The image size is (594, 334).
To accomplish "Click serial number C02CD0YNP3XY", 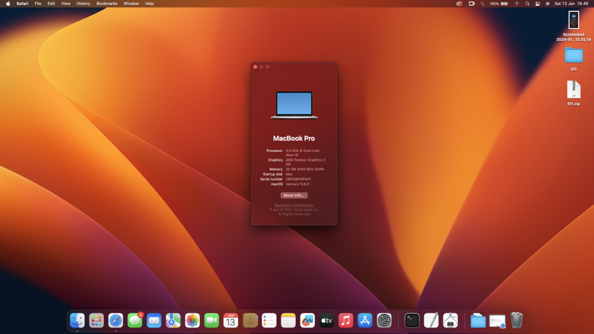I will coord(298,179).
